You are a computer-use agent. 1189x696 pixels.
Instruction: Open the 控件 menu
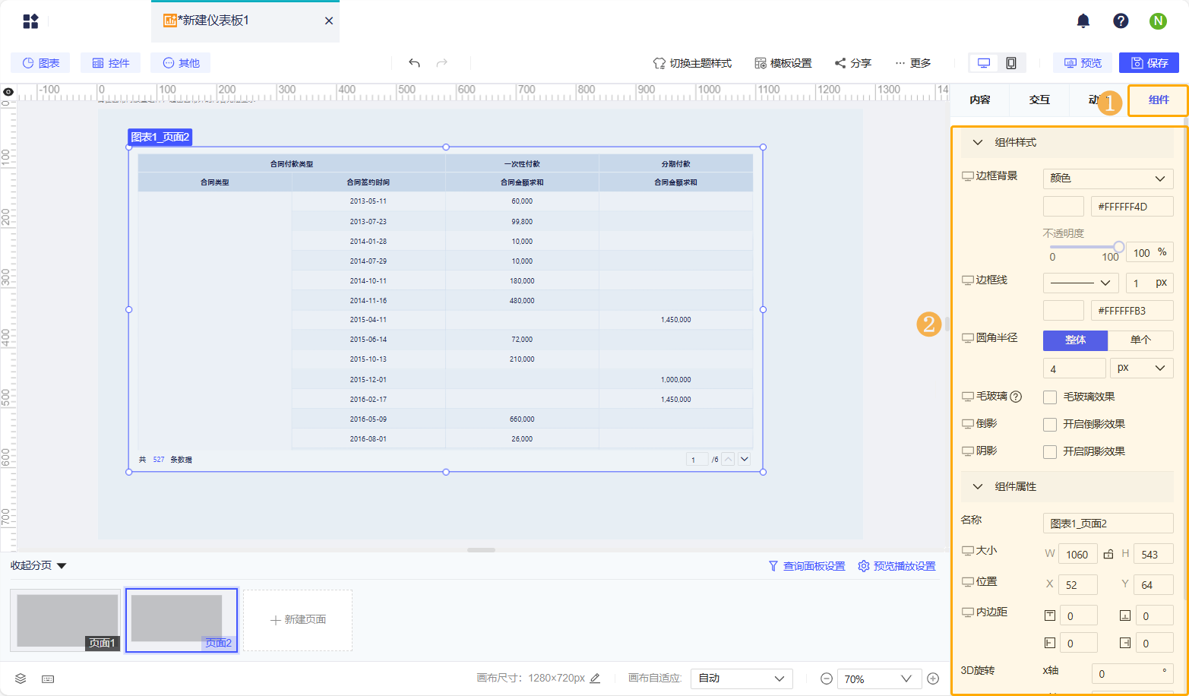[111, 63]
